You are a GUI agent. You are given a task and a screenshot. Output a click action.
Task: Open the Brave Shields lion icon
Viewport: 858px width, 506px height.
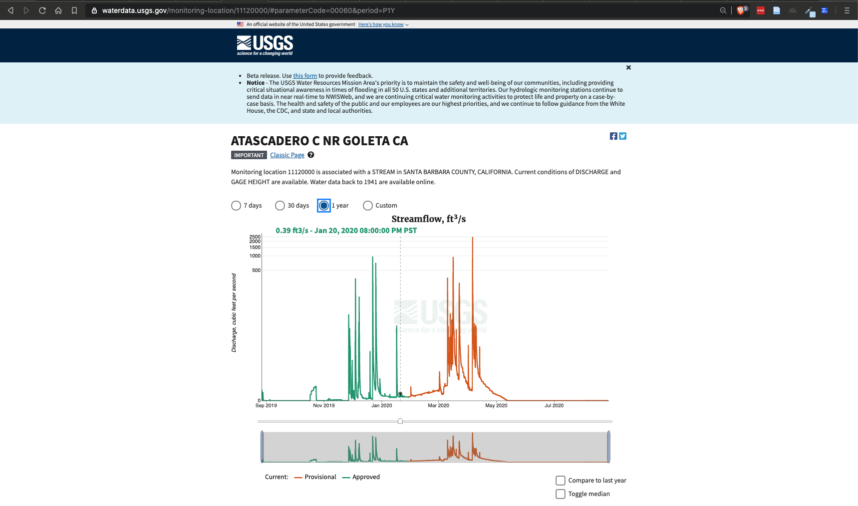click(x=741, y=10)
